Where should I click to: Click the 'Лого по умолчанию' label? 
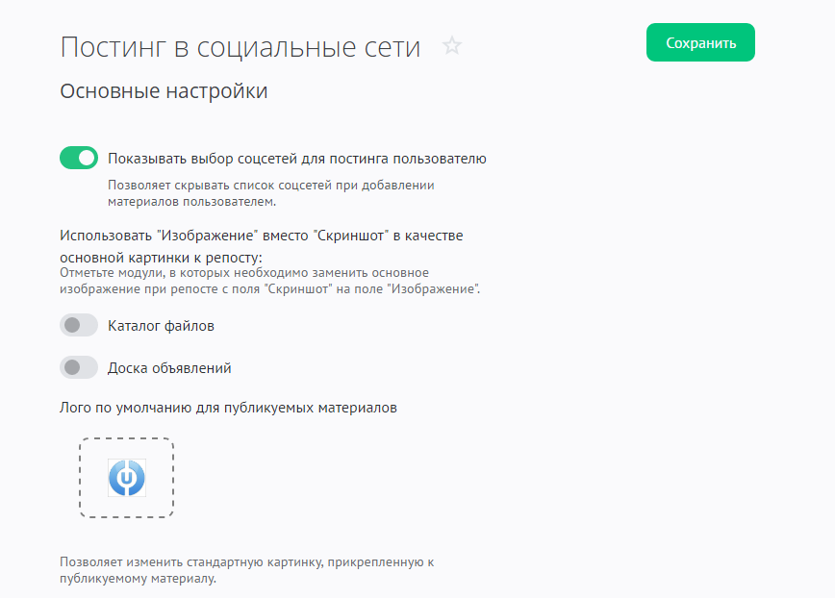point(228,408)
